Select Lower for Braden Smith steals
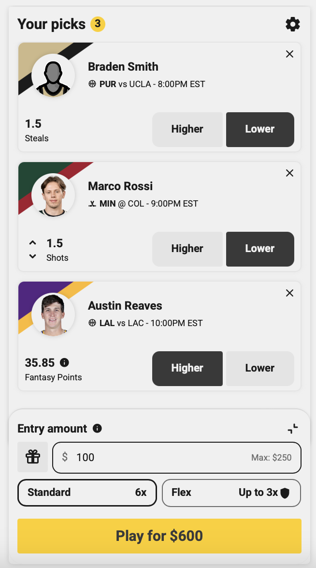 click(260, 129)
